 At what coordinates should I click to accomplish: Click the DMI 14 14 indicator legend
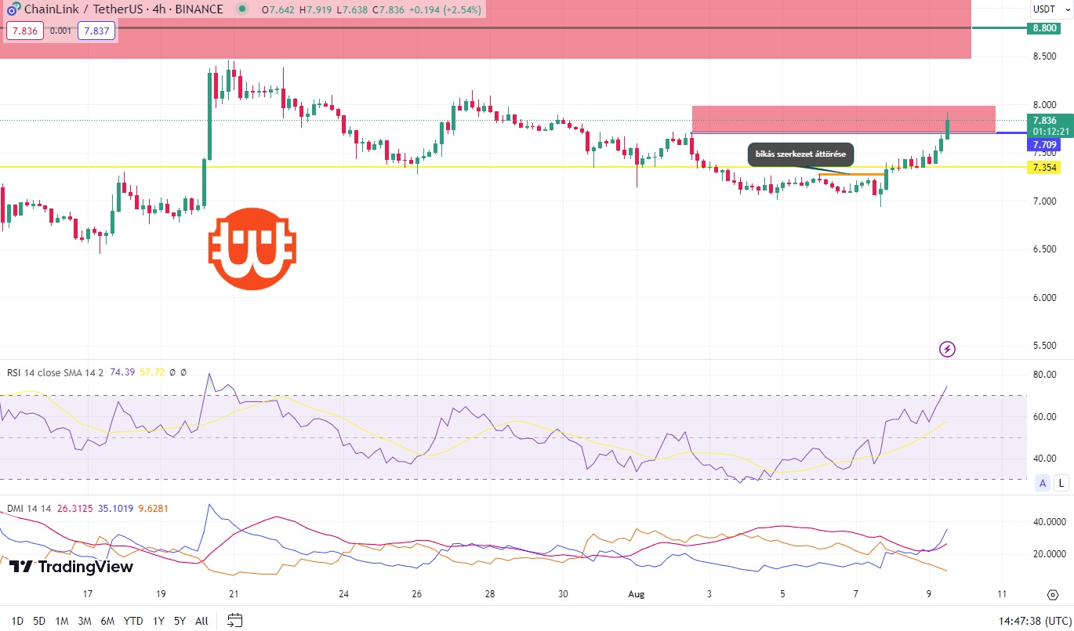[x=29, y=509]
